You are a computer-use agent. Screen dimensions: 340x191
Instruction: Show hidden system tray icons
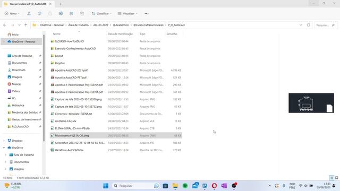269,186
